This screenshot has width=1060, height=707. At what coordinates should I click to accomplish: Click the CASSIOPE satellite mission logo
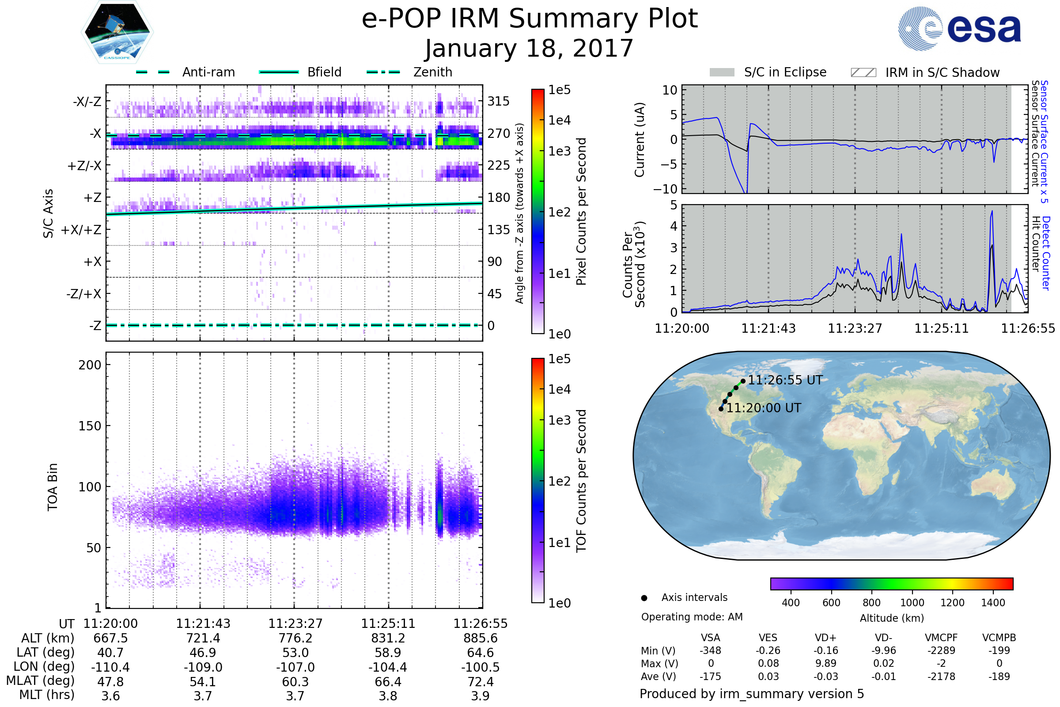[117, 32]
